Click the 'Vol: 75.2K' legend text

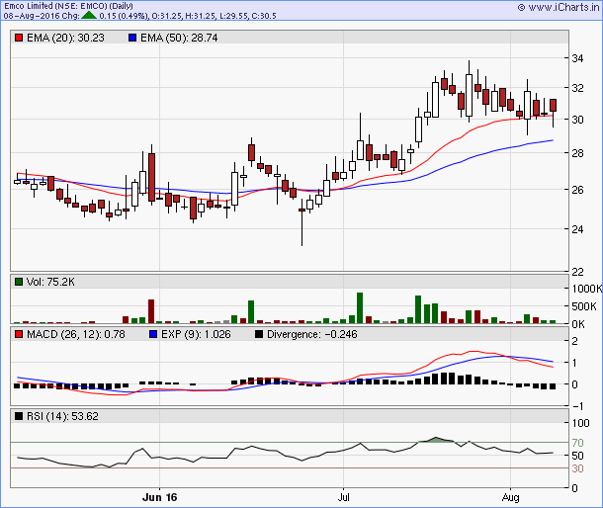coord(50,282)
